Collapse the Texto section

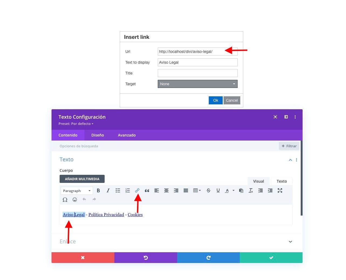coord(290,160)
